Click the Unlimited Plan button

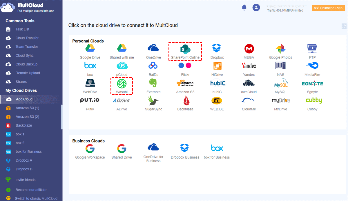pos(328,8)
